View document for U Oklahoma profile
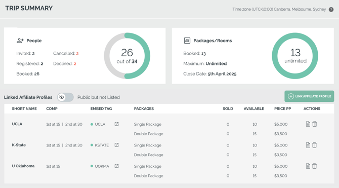Screen dimensions: 339x188 [x=308, y=166]
